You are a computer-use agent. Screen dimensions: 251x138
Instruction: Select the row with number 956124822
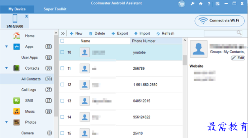point(121,117)
